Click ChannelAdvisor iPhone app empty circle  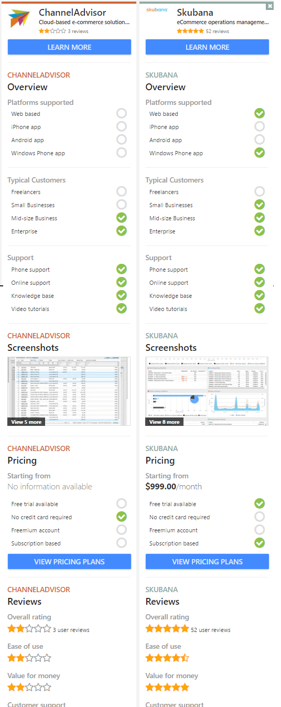pos(122,126)
